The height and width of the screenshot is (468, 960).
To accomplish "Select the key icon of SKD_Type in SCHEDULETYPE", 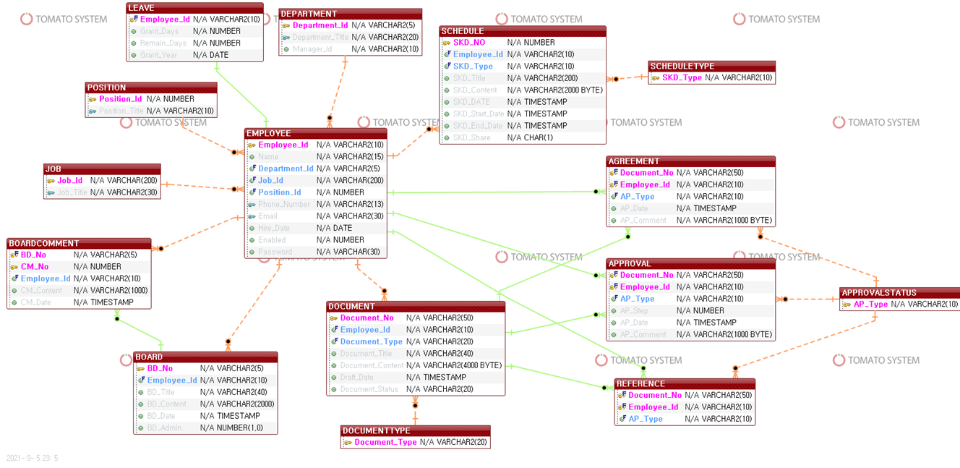I will (x=656, y=78).
